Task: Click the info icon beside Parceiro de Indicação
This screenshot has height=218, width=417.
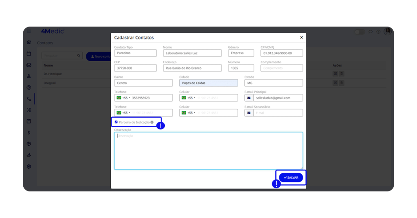Action: tap(152, 122)
